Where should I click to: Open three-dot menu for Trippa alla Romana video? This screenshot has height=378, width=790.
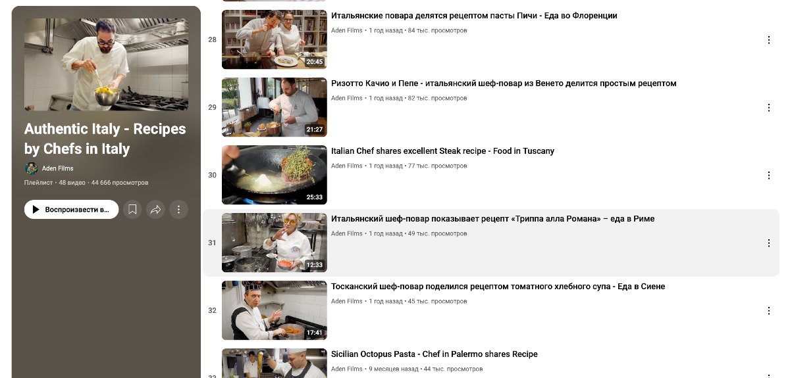click(x=769, y=243)
